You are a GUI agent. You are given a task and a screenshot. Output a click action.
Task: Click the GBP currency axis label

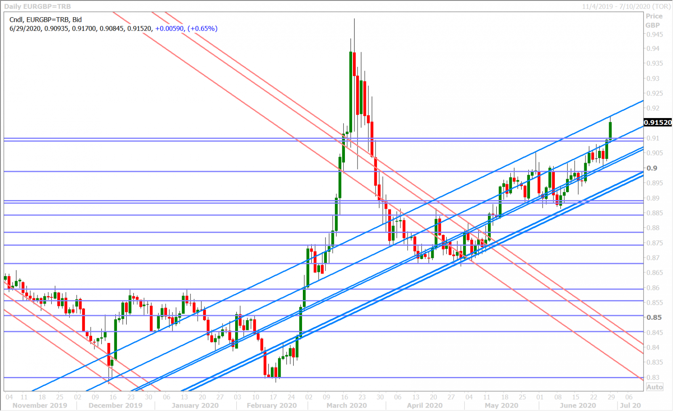652,25
